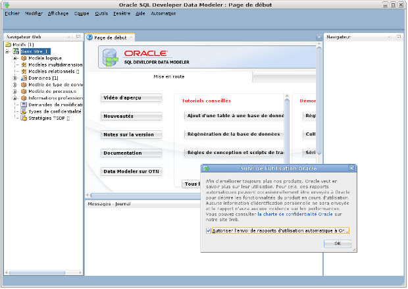This screenshot has height=289, width=408.
Task: Click the Messages - Journal panel title
Action: click(x=109, y=204)
